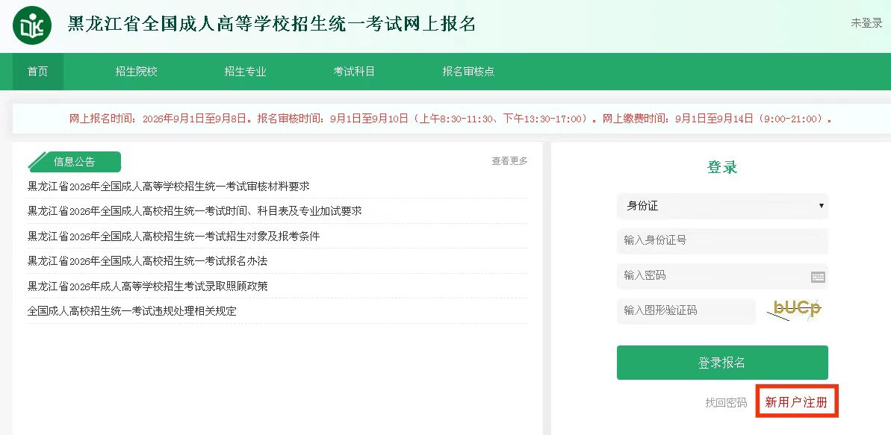Open the 招生院校 menu item
Image resolution: width=891 pixels, height=435 pixels.
(137, 72)
